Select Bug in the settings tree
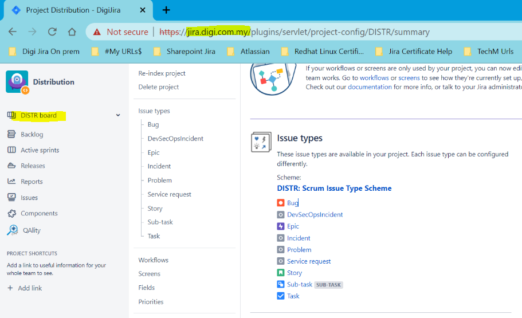 click(x=153, y=124)
